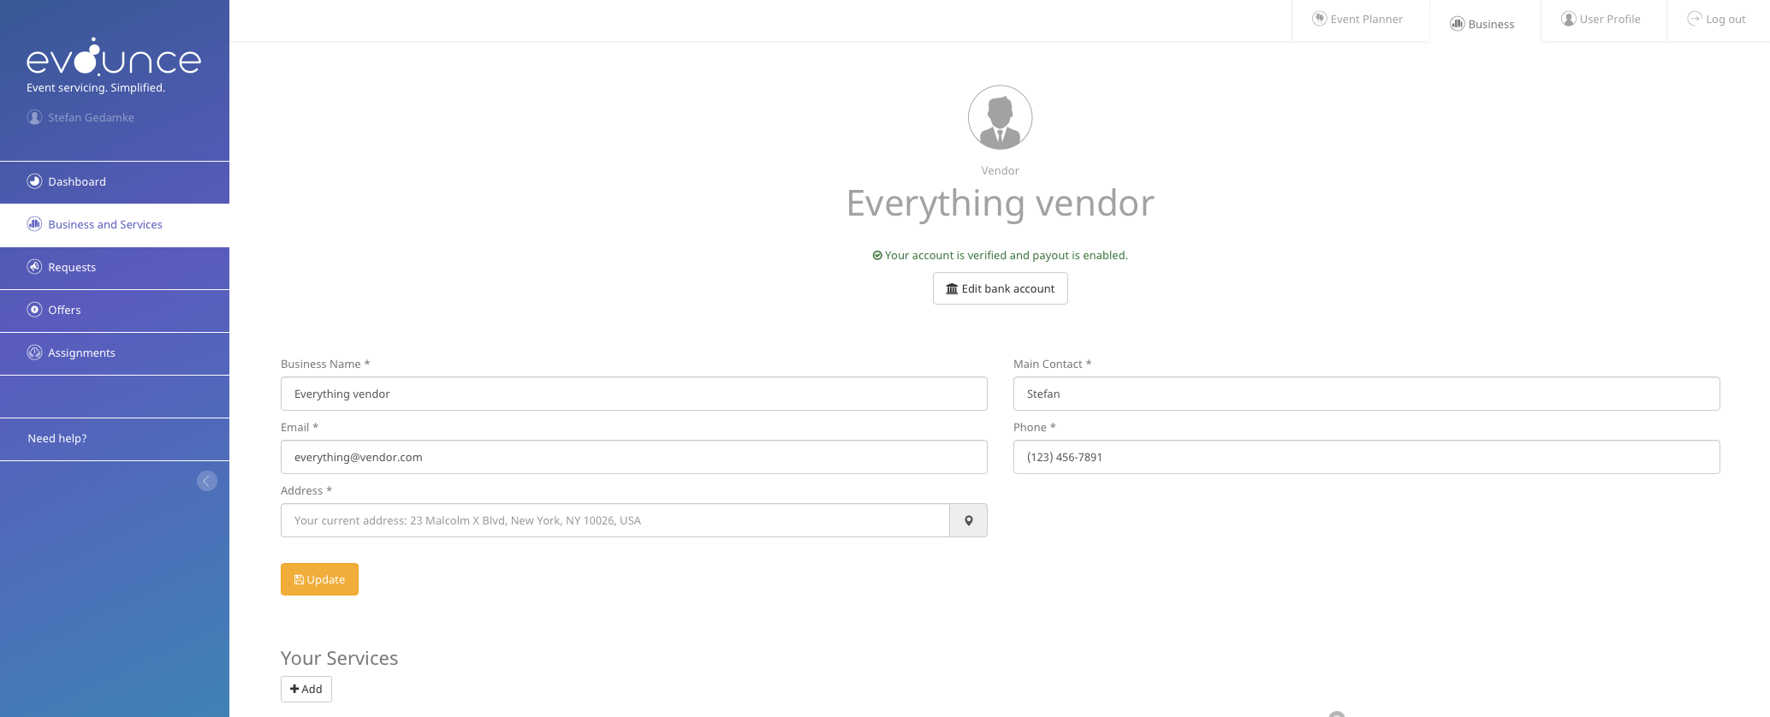Image resolution: width=1770 pixels, height=717 pixels.
Task: Add a new service with Add button
Action: [x=306, y=689]
